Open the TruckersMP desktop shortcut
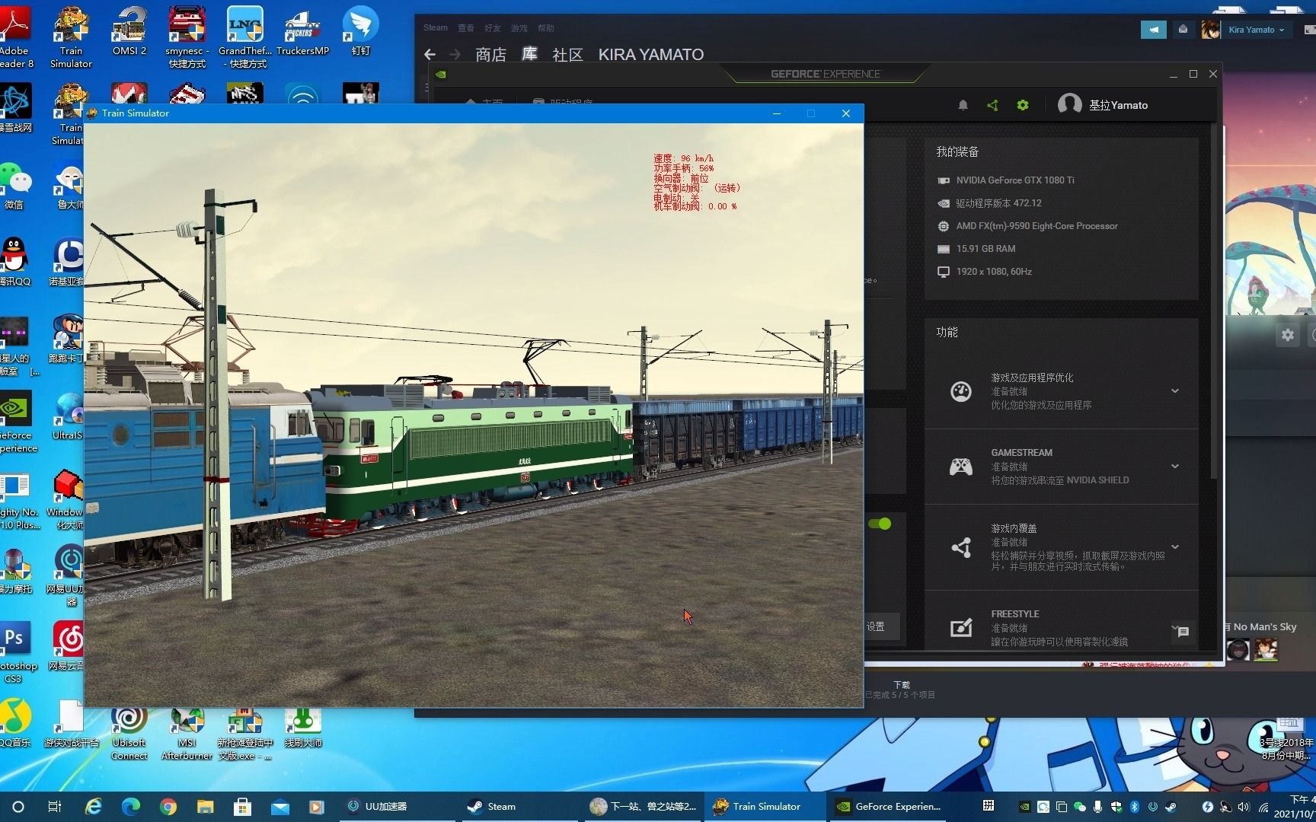The width and height of the screenshot is (1316, 822). click(x=302, y=32)
